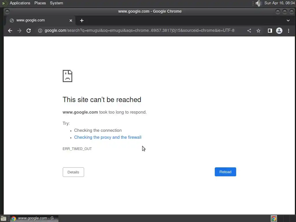Open Chrome's three-dot menu

[x=289, y=31]
